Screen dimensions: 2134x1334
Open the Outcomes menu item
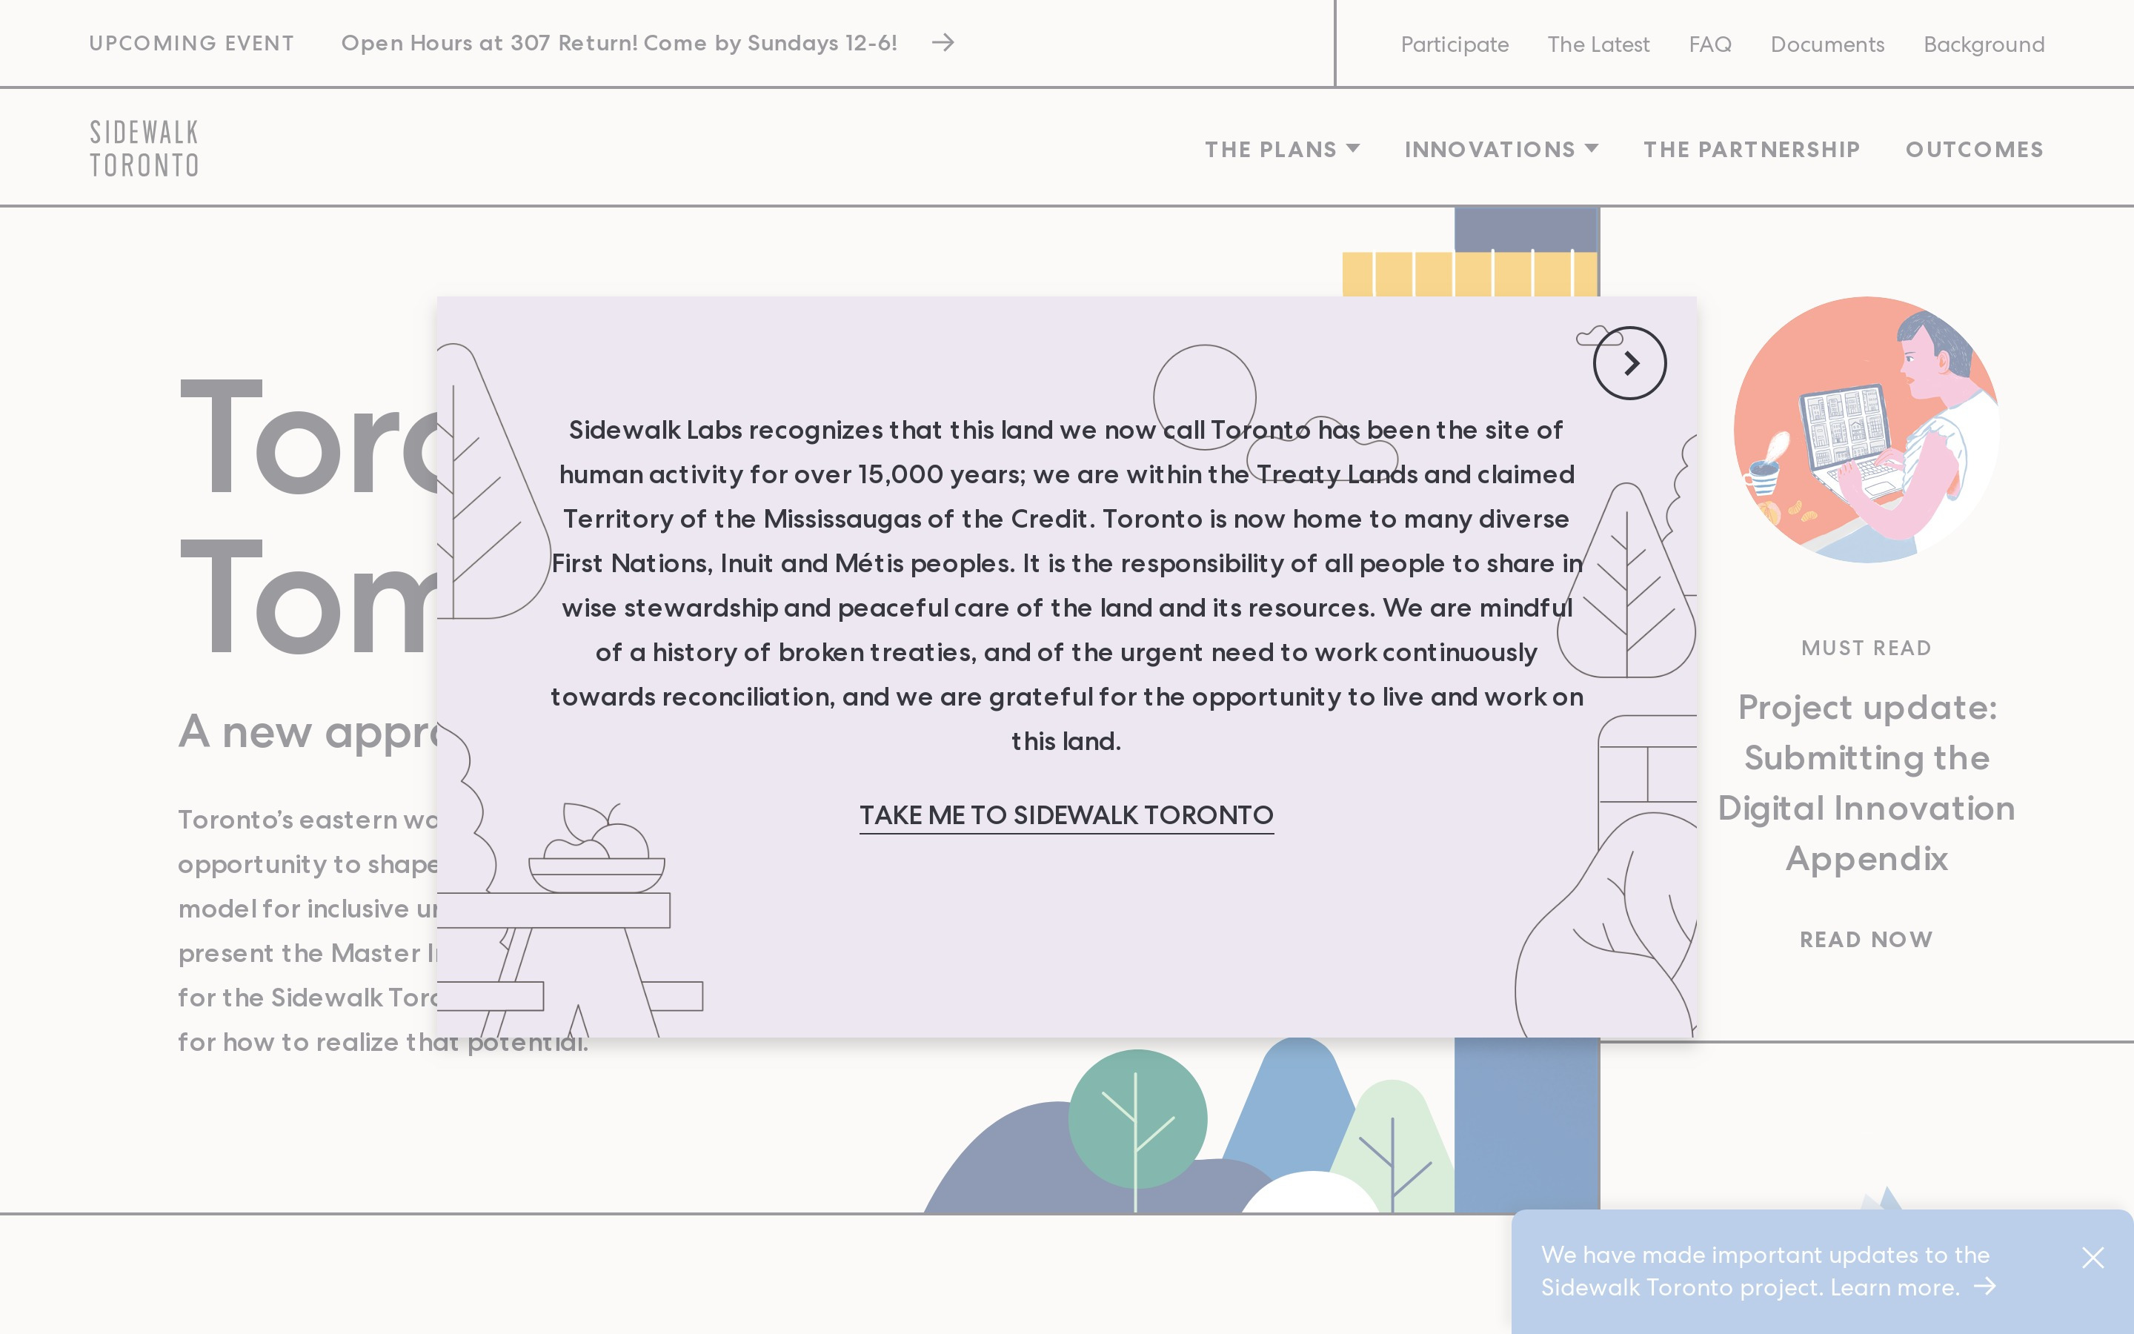coord(1975,149)
